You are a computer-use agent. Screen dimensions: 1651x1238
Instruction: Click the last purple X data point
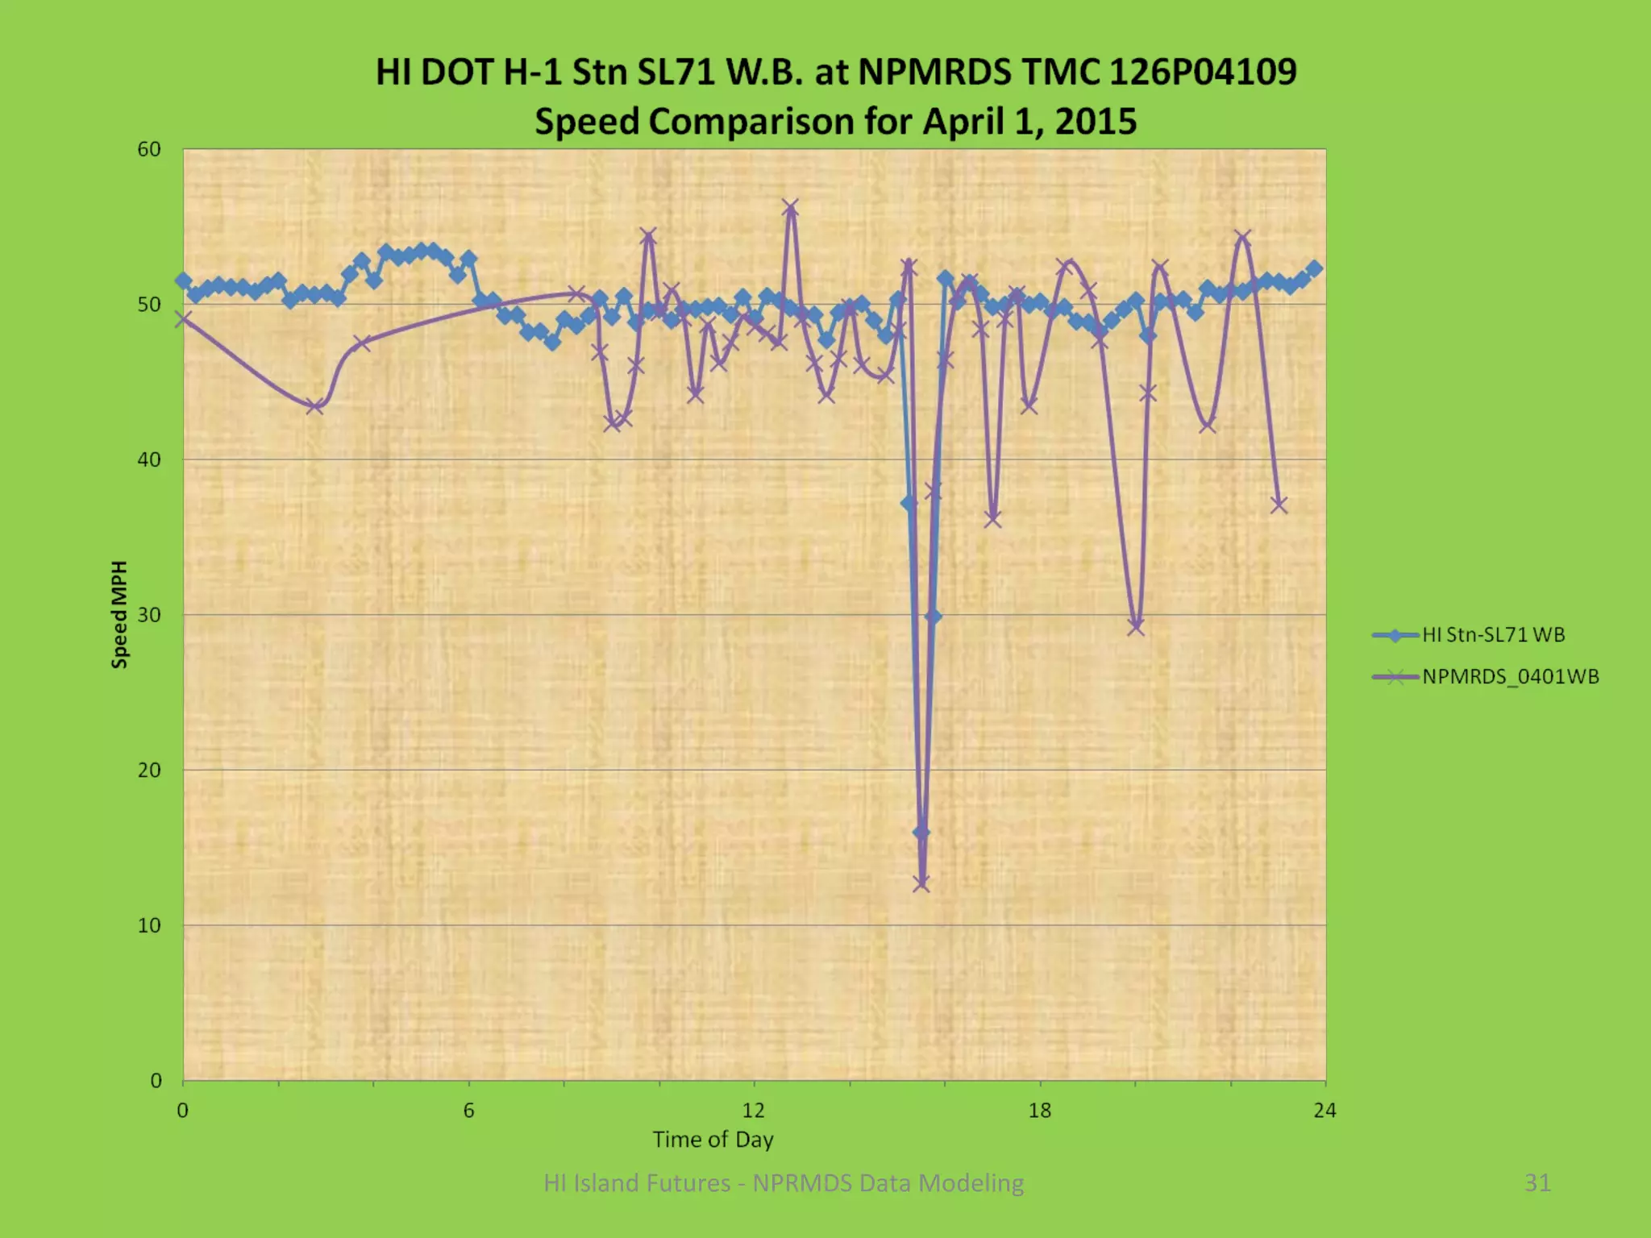tap(1279, 505)
